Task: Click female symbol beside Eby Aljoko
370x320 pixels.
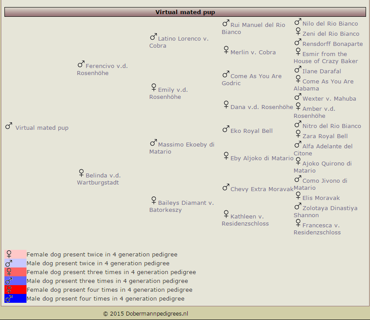Action: pyautogui.click(x=226, y=156)
